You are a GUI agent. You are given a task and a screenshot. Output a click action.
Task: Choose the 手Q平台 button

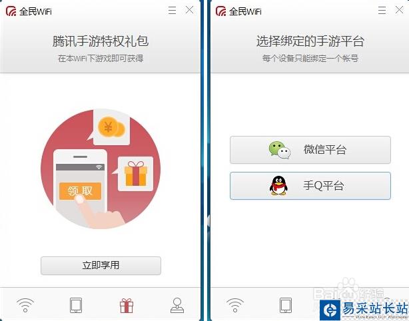click(310, 186)
